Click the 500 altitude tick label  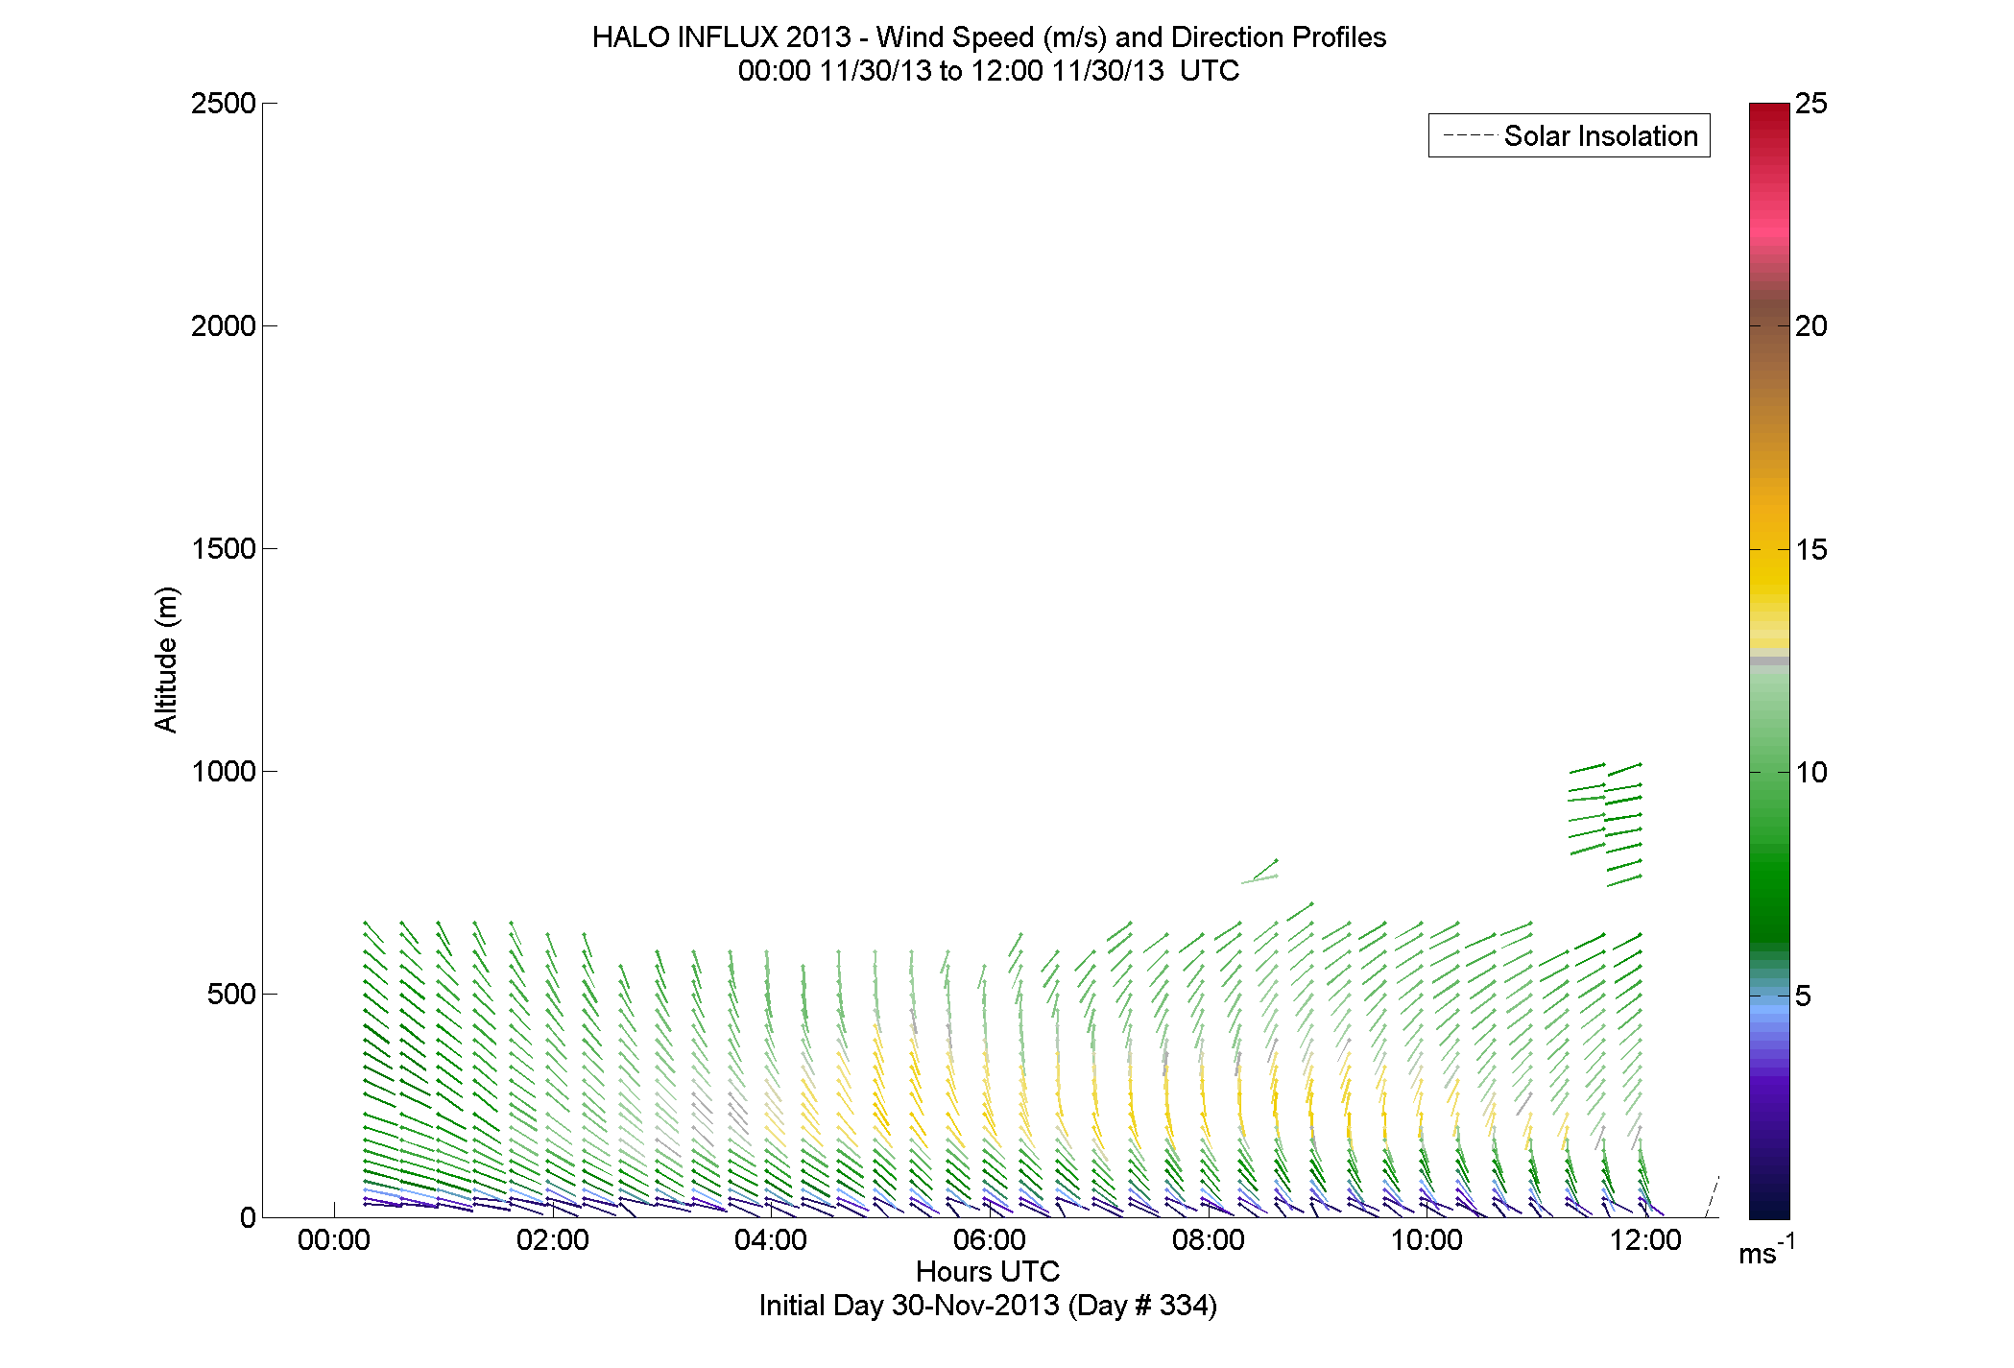click(231, 995)
